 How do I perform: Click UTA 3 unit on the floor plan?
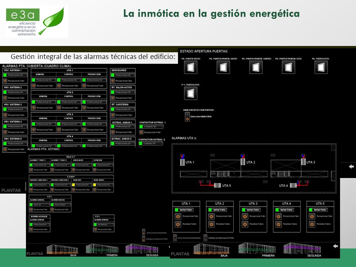coord(303,162)
